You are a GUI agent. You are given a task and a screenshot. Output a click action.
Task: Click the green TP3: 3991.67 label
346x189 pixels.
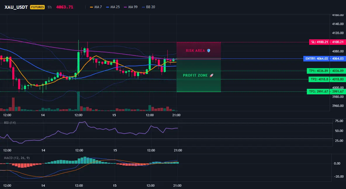pyautogui.click(x=318, y=91)
